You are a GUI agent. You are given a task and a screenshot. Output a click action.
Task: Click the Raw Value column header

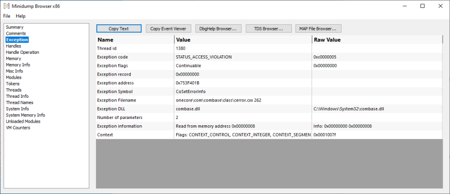377,40
